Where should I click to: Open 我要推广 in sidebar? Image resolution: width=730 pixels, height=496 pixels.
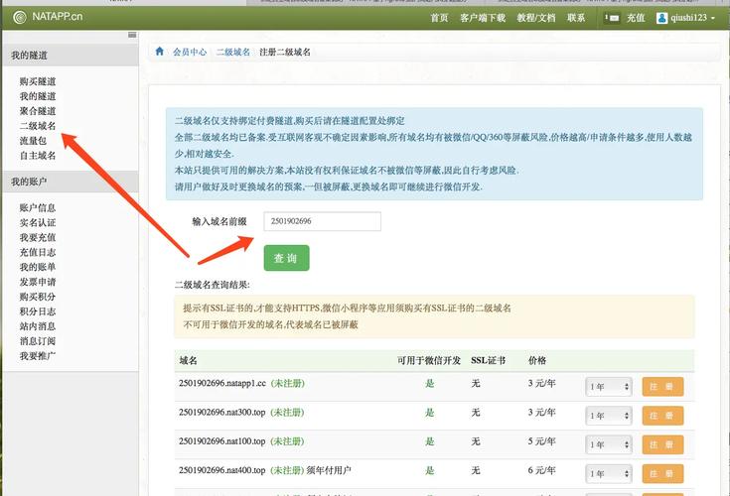click(38, 356)
